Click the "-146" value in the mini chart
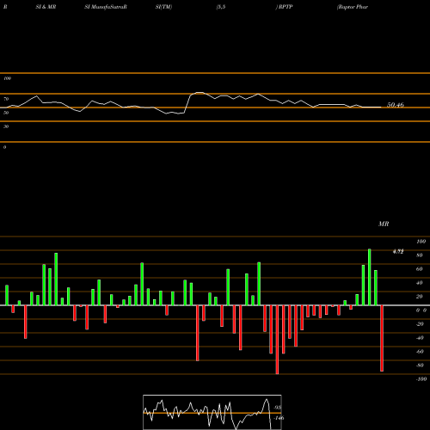The height and width of the screenshot is (430, 430). pos(279,418)
